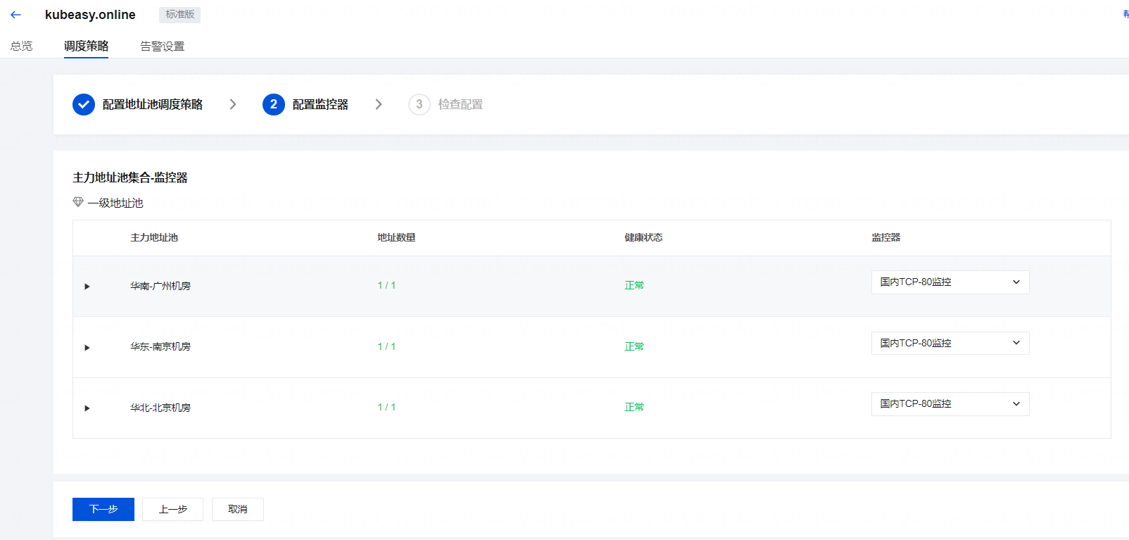Expand the 华东-南京机房 row
This screenshot has height=540, width=1129.
coord(87,348)
